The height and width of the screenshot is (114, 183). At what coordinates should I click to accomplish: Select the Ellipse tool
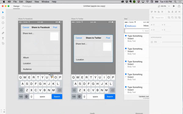click(3, 23)
